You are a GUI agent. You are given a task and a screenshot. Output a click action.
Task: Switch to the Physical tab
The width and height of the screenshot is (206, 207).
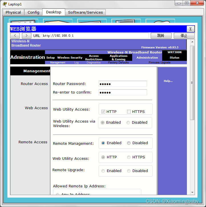(13, 13)
